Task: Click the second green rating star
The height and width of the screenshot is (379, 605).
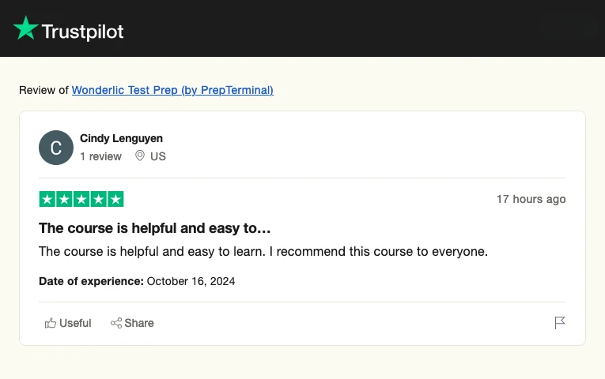Action: pyautogui.click(x=64, y=199)
